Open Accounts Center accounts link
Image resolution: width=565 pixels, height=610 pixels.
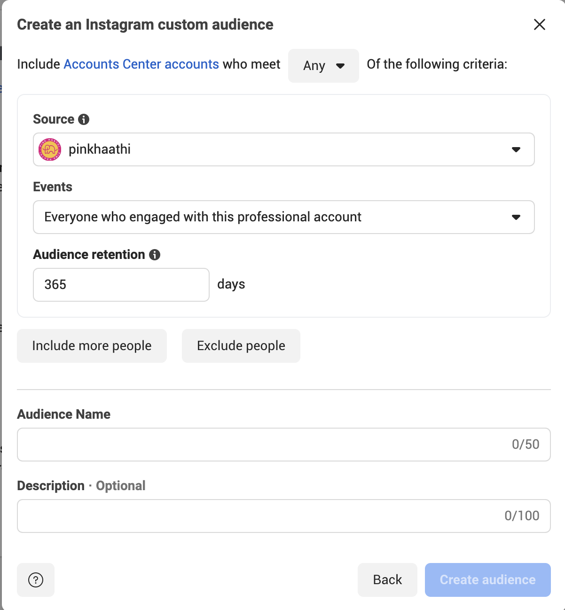point(141,64)
